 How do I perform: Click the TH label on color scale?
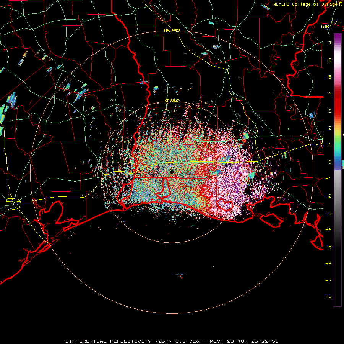(x=328, y=298)
